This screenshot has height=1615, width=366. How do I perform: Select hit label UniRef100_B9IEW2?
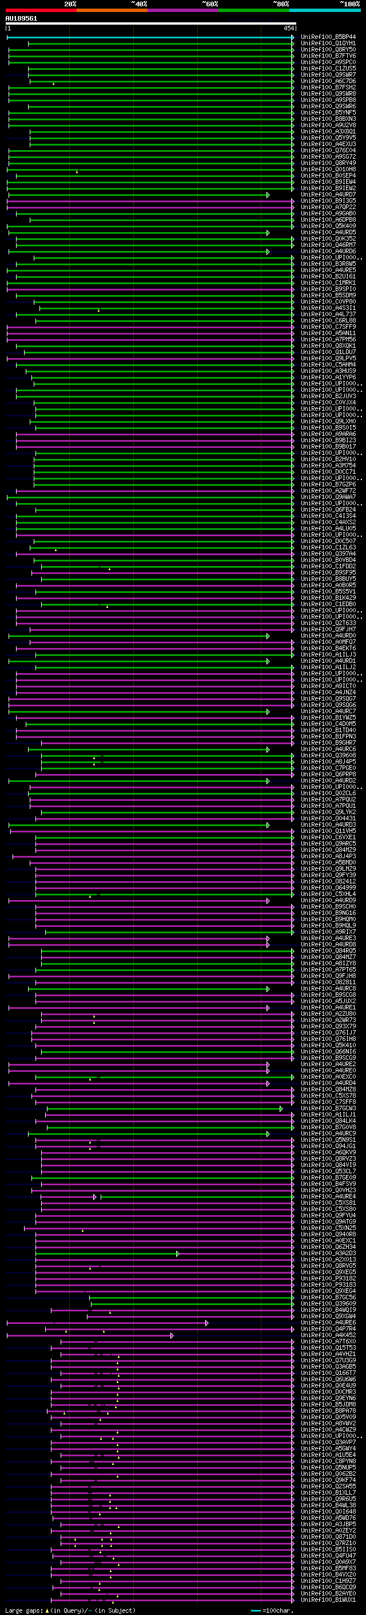328,188
